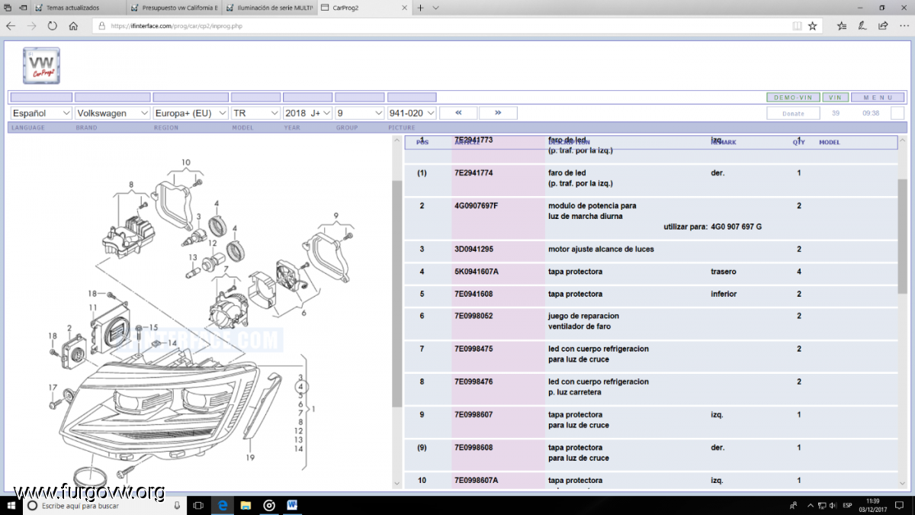Open the Brand dropdown (Volkswagen)

point(114,113)
